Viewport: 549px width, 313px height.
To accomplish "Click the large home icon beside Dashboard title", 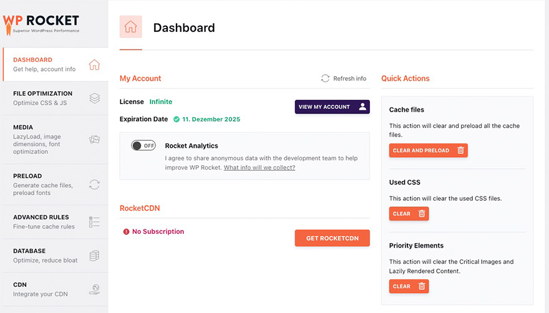I will (x=131, y=27).
